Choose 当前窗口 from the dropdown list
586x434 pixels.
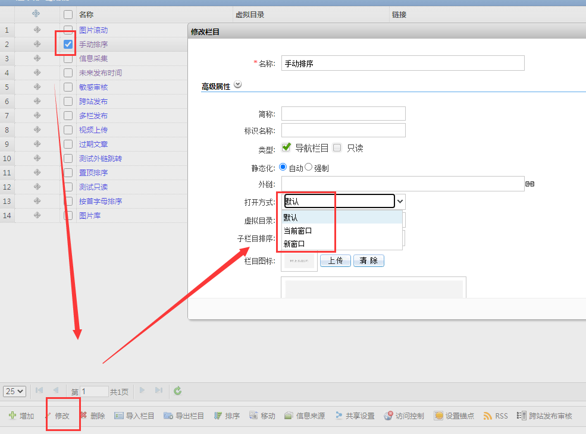pos(297,230)
